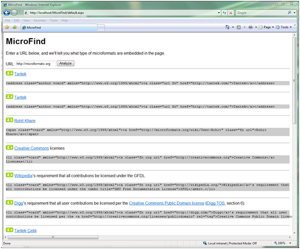The width and height of the screenshot is (300, 249).
Task: Click the Home toolbar icon
Action: 227,27
